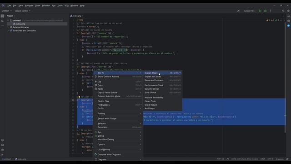Click the Diagrams icon in context menu
The width and height of the screenshot is (291, 164).
click(96, 159)
